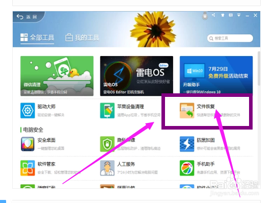Open the 微信清理 banner
The height and width of the screenshot is (203, 274).
[x=57, y=76]
